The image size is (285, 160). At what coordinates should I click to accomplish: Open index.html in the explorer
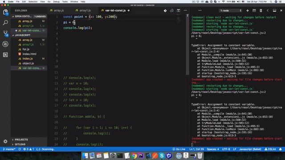pyautogui.click(x=29, y=54)
